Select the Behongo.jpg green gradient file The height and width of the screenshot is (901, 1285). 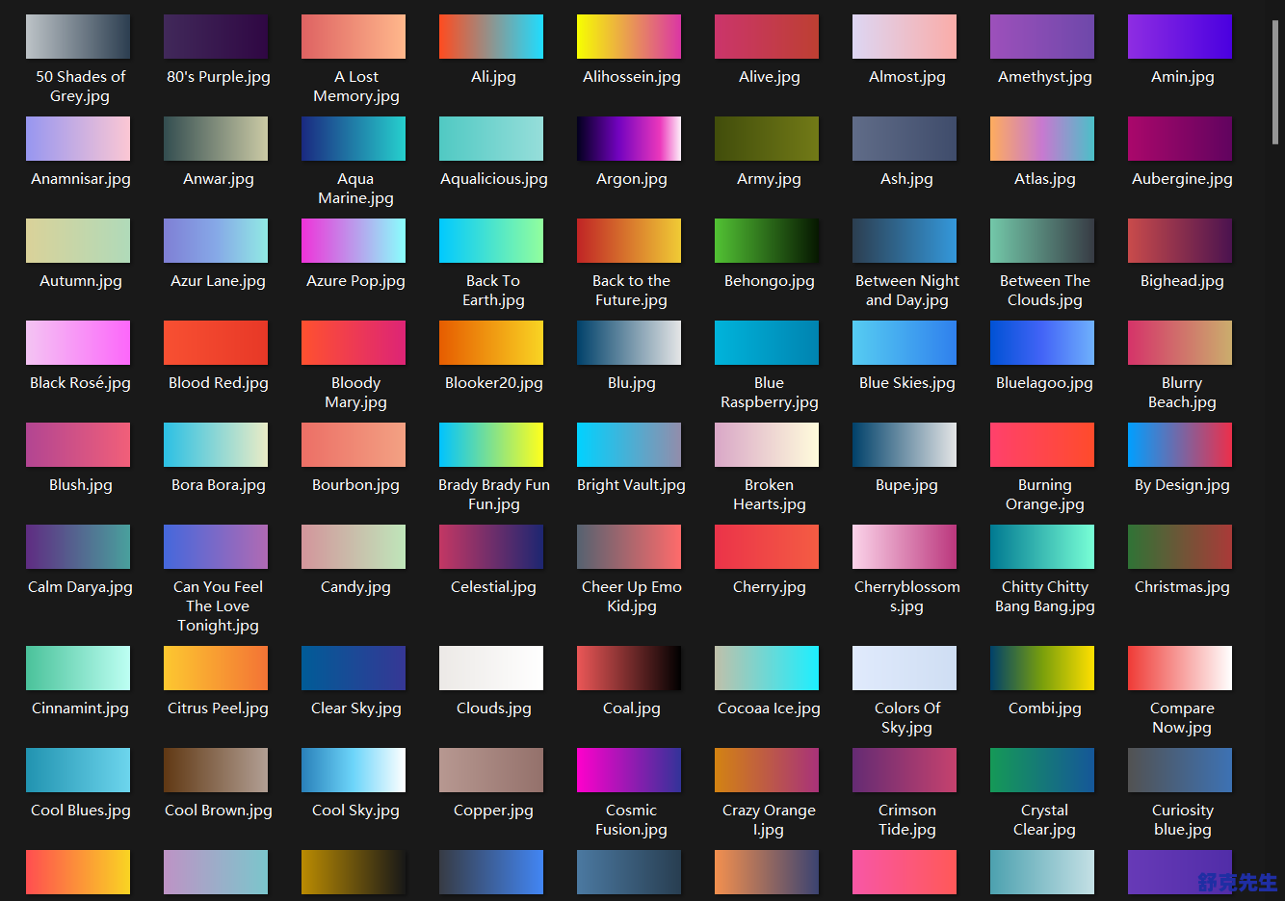click(767, 241)
